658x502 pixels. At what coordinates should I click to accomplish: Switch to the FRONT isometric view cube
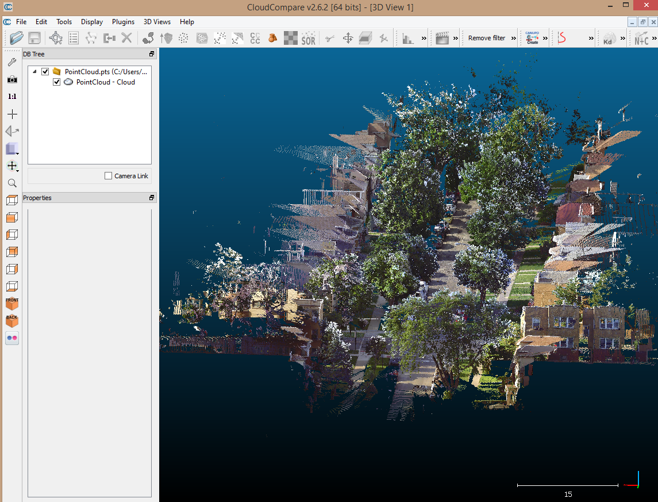[x=12, y=303]
